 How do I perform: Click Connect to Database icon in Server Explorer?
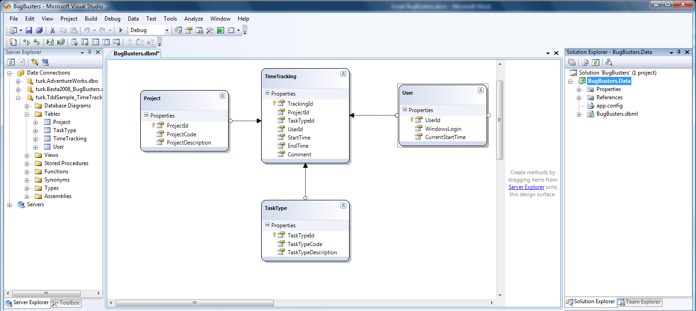pyautogui.click(x=34, y=62)
